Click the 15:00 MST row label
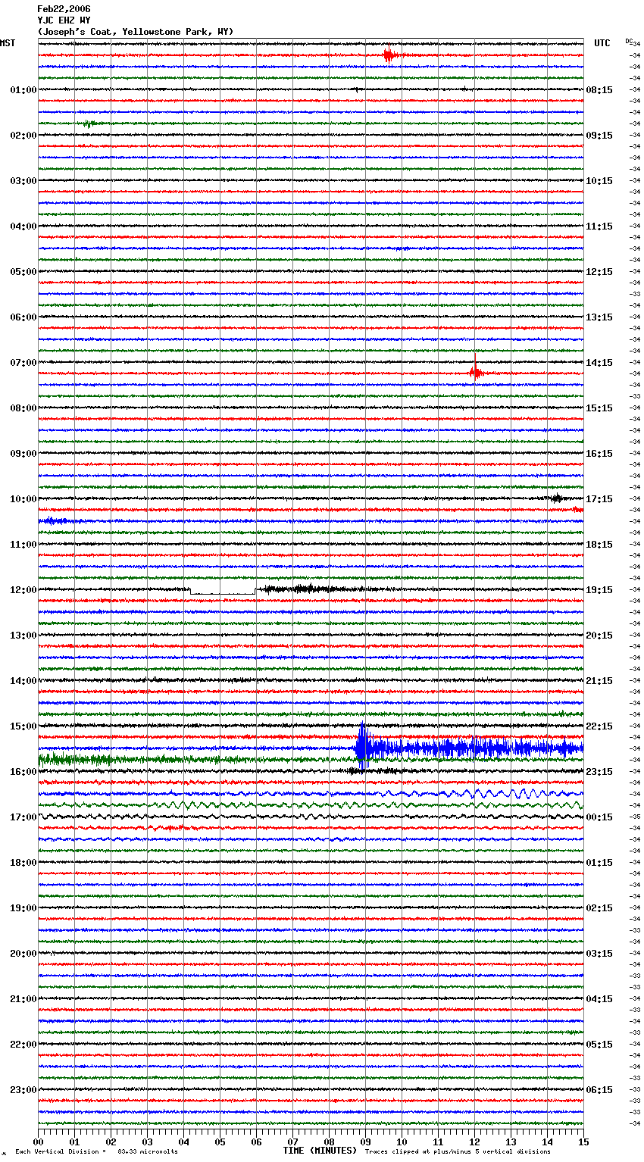The height and width of the screenshot is (1162, 644). click(23, 726)
